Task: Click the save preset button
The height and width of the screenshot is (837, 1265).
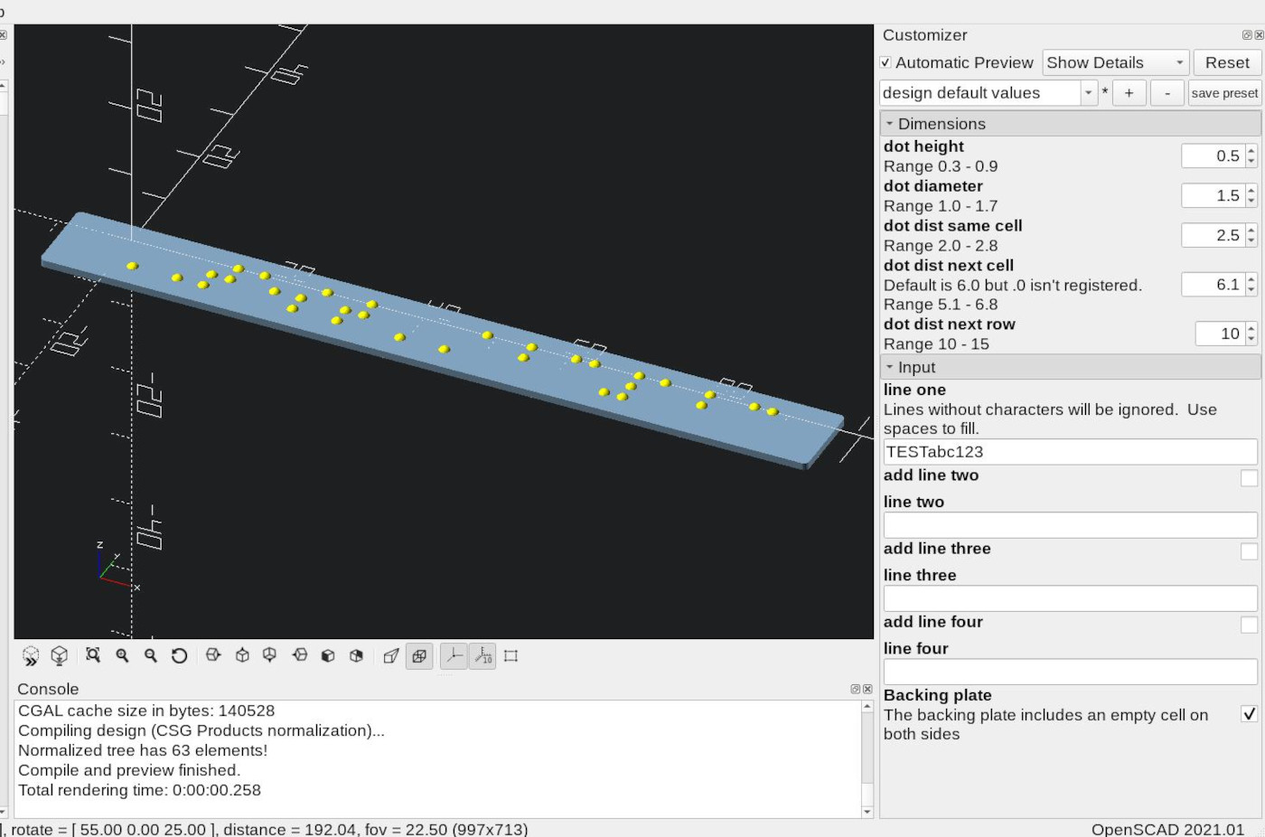Action: coord(1224,92)
